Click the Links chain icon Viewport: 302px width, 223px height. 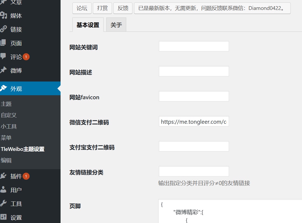coord(3,29)
